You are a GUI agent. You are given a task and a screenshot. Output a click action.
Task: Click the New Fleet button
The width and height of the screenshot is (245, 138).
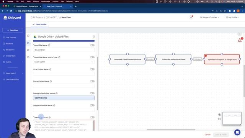13,30
